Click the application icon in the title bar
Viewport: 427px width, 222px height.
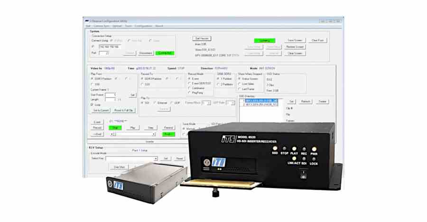[x=87, y=21]
